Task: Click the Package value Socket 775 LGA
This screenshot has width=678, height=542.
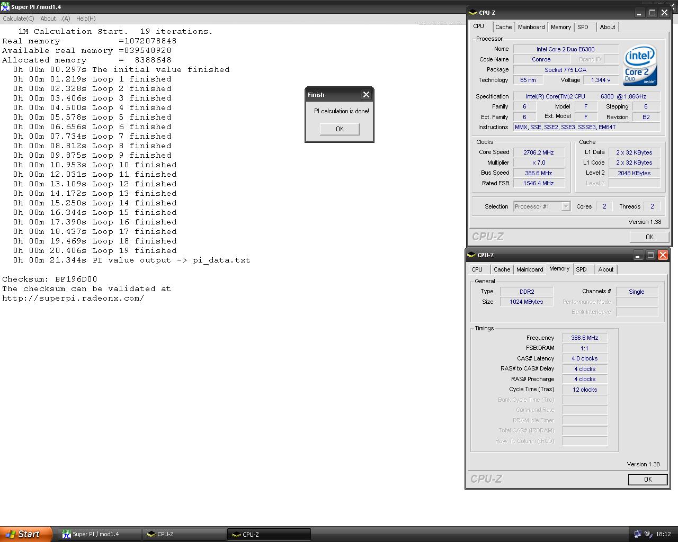Action: point(566,70)
